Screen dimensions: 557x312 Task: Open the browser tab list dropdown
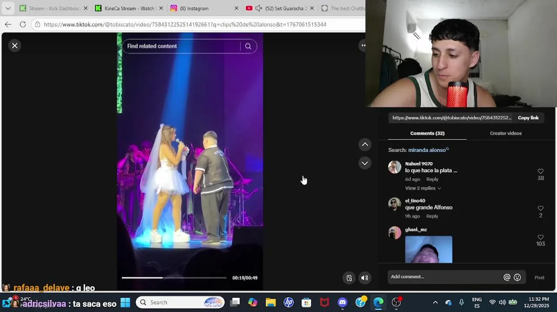[x=8, y=8]
